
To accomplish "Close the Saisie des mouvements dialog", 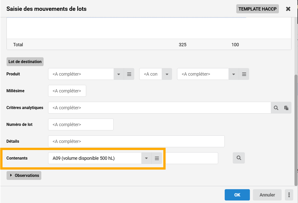I will coord(288,9).
